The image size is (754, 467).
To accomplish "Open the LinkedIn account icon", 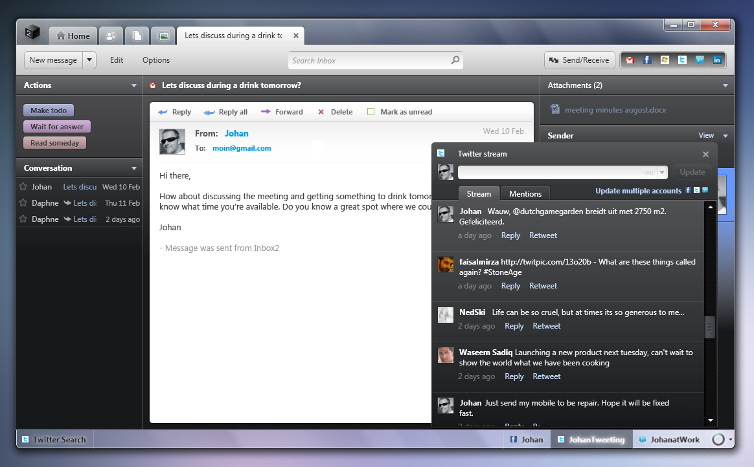I will tap(717, 60).
